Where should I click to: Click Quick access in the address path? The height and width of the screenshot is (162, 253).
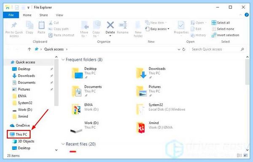(x=54, y=49)
